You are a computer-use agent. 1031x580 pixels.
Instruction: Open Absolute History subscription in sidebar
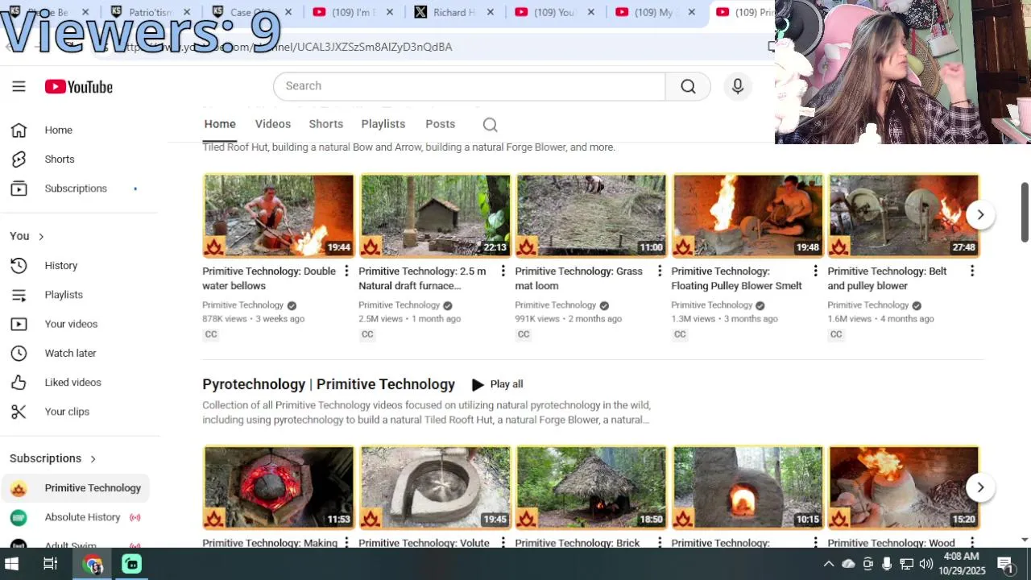(x=77, y=516)
